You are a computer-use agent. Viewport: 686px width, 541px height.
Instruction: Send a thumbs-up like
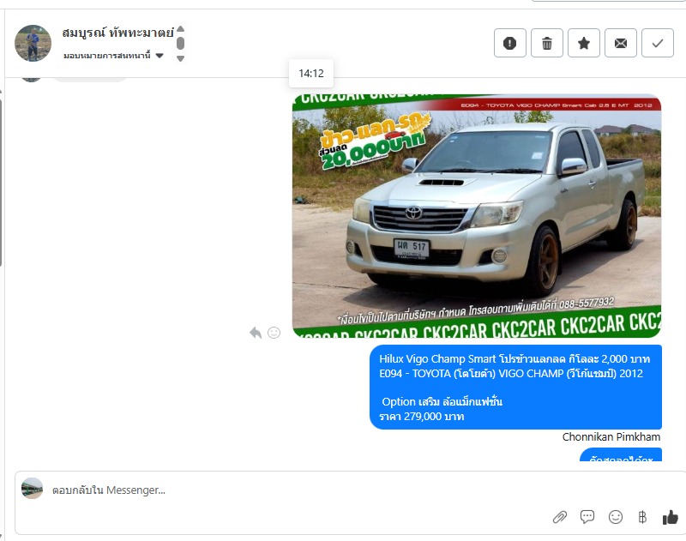tap(670, 517)
